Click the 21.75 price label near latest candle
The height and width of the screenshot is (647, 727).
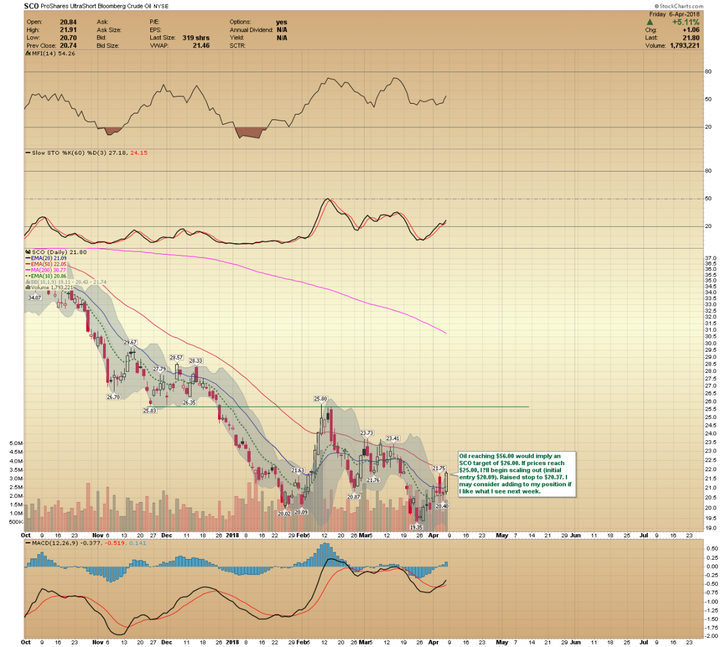pos(439,468)
